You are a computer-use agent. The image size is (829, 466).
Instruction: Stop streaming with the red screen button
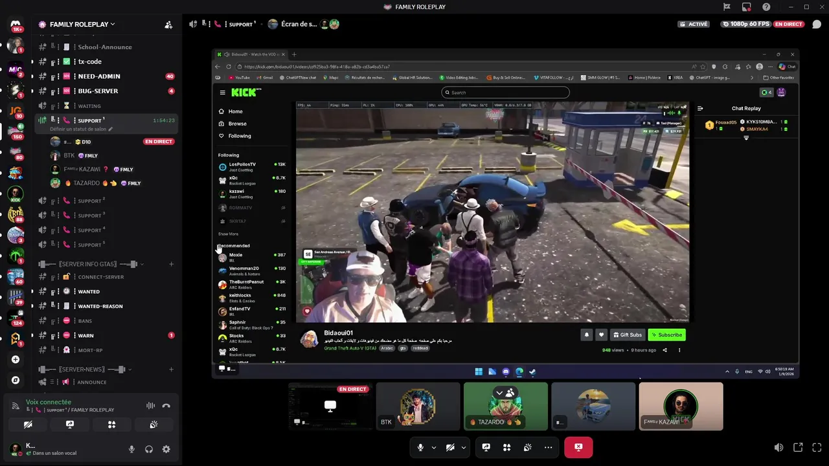tap(578, 447)
